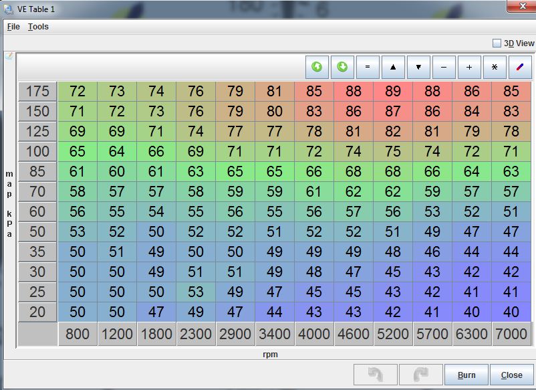Select the 100 kPa MAP bin header
Image resolution: width=536 pixels, height=390 pixels.
(37, 152)
